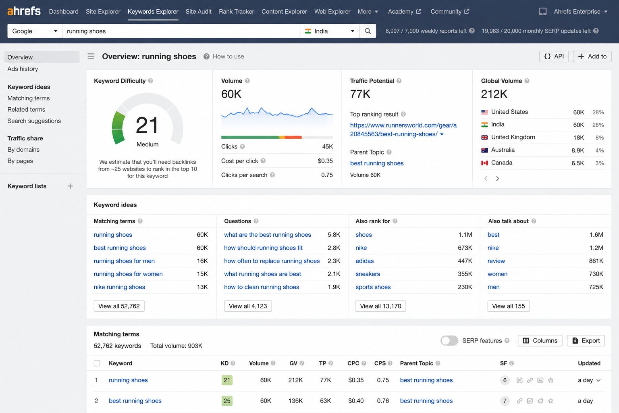The image size is (619, 413).
Task: Click the ahrefs logo
Action: click(x=24, y=11)
